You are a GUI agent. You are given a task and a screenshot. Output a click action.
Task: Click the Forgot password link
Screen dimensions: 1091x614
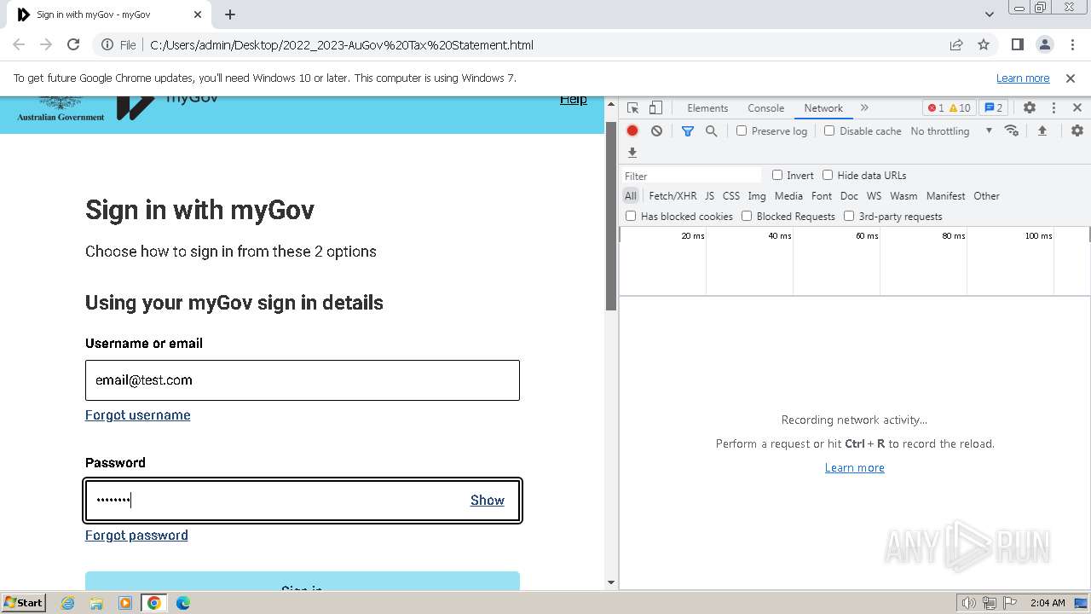click(136, 535)
